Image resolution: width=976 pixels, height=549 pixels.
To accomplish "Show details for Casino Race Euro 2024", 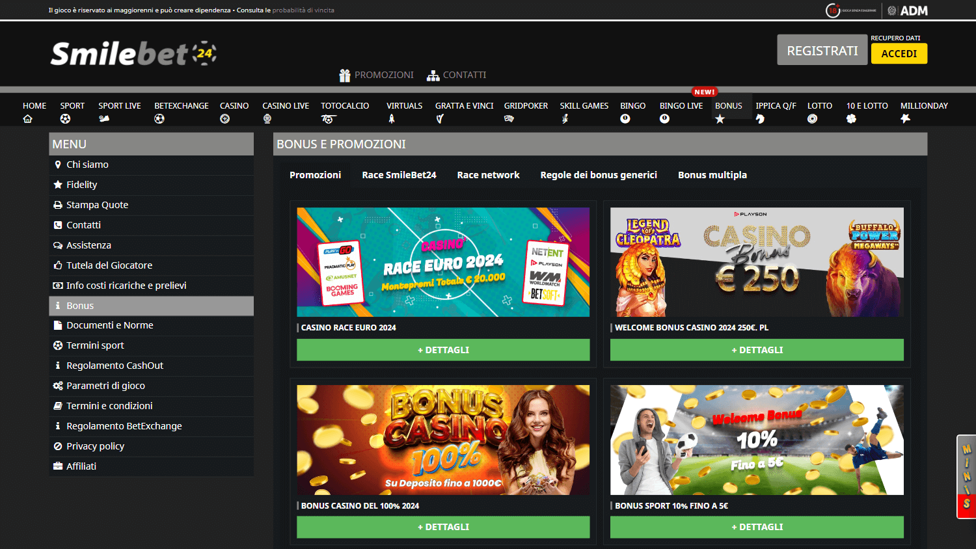I will coord(443,350).
